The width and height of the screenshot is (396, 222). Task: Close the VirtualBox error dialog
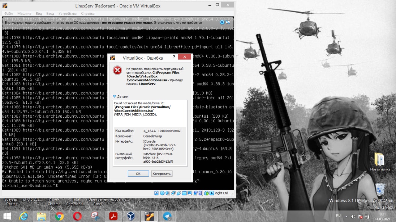tap(184, 57)
